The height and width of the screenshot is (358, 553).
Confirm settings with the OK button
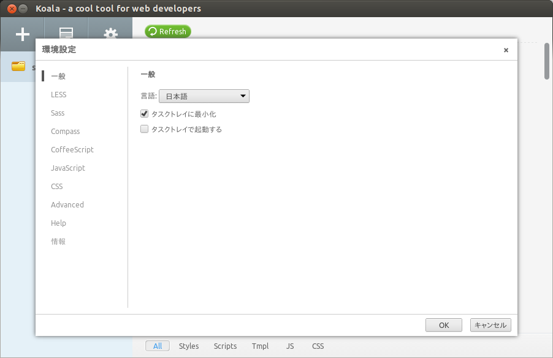[444, 325]
